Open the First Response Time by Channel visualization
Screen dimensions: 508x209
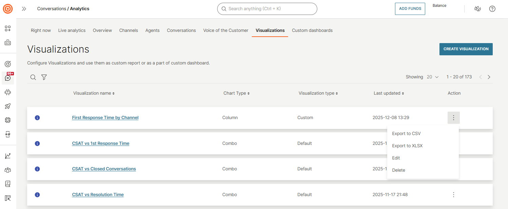[105, 117]
